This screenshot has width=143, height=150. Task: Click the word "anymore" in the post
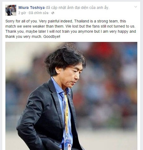pyautogui.click(x=86, y=31)
